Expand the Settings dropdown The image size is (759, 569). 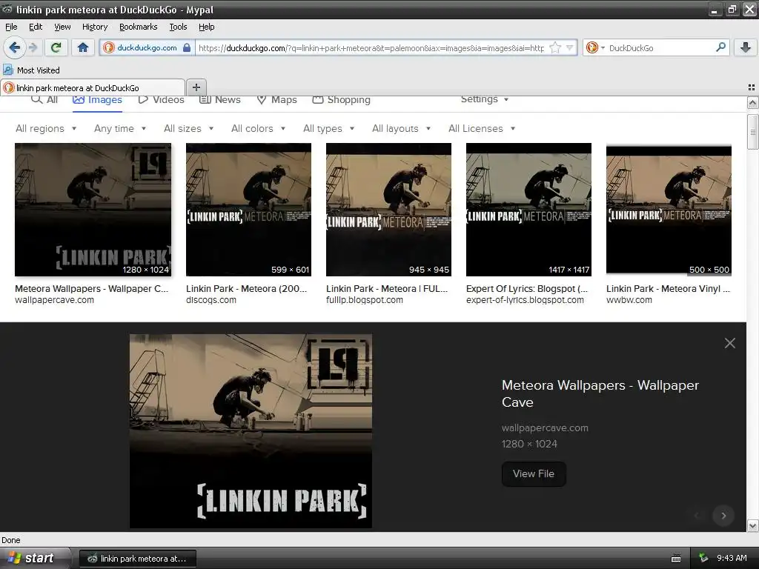tap(485, 99)
